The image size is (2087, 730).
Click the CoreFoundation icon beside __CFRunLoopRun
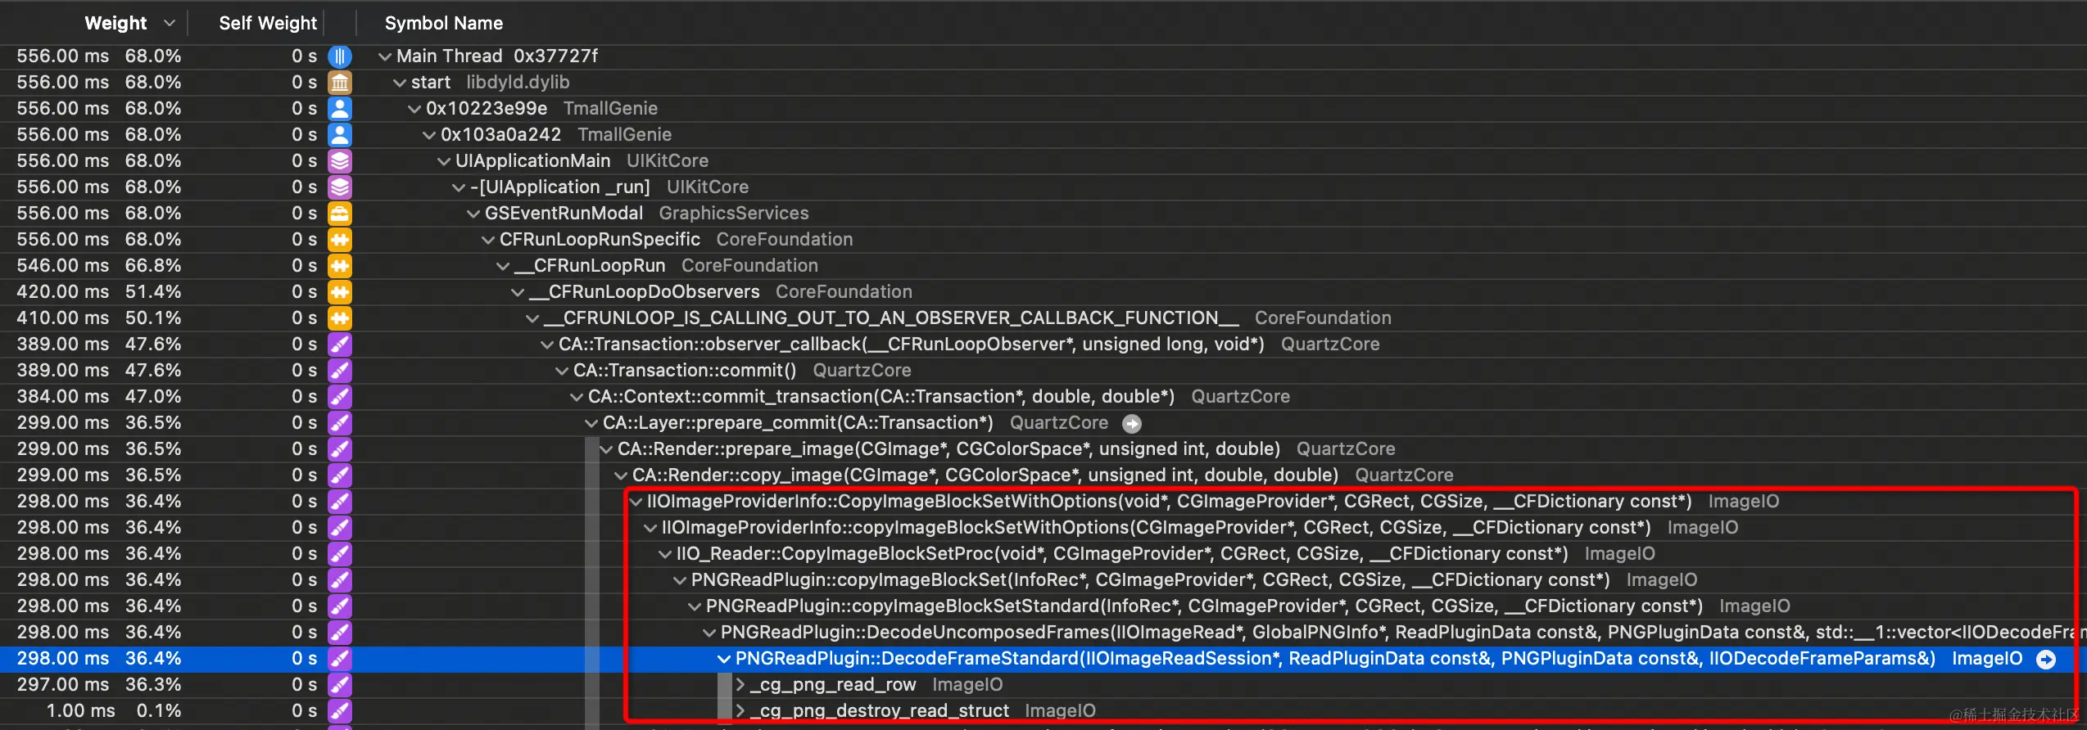pos(339,266)
